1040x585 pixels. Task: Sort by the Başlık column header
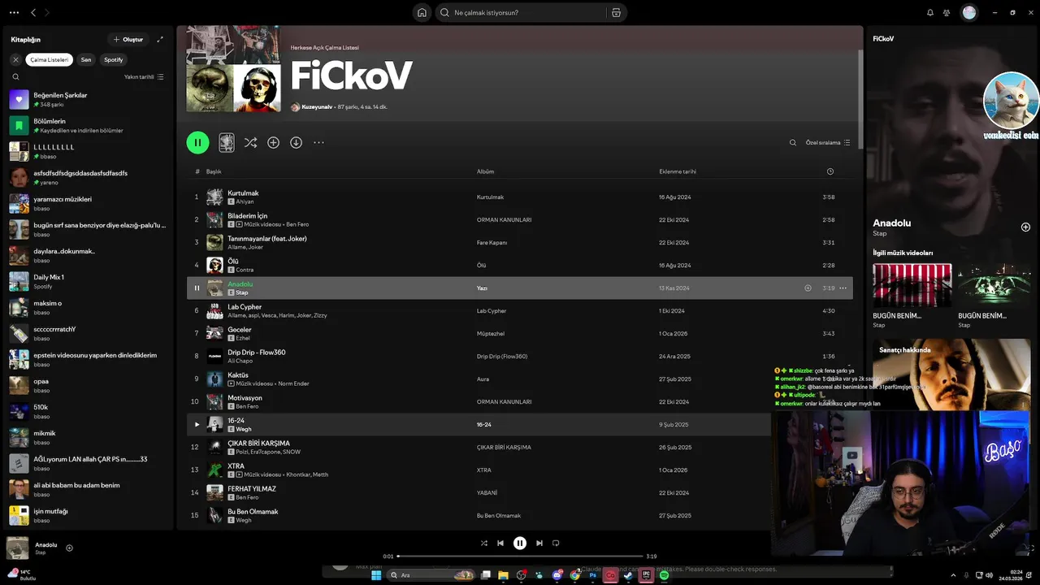coord(214,171)
